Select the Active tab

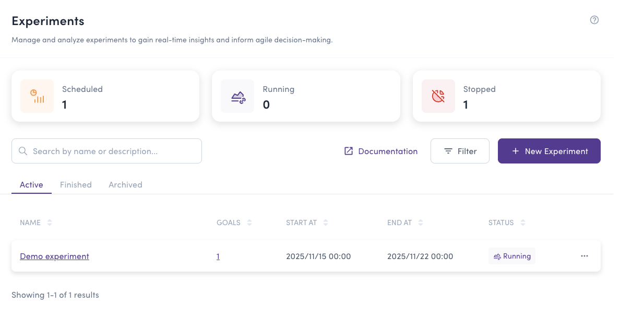31,185
